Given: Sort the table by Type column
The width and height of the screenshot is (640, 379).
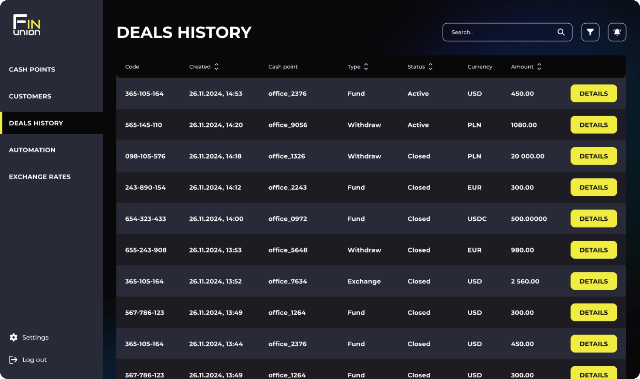Looking at the screenshot, I should click(366, 67).
